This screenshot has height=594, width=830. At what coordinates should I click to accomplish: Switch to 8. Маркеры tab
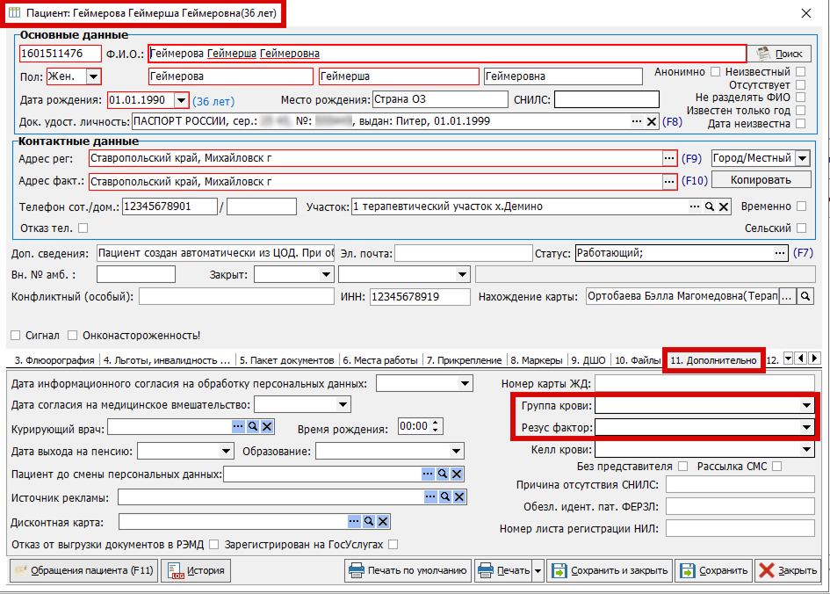point(537,360)
